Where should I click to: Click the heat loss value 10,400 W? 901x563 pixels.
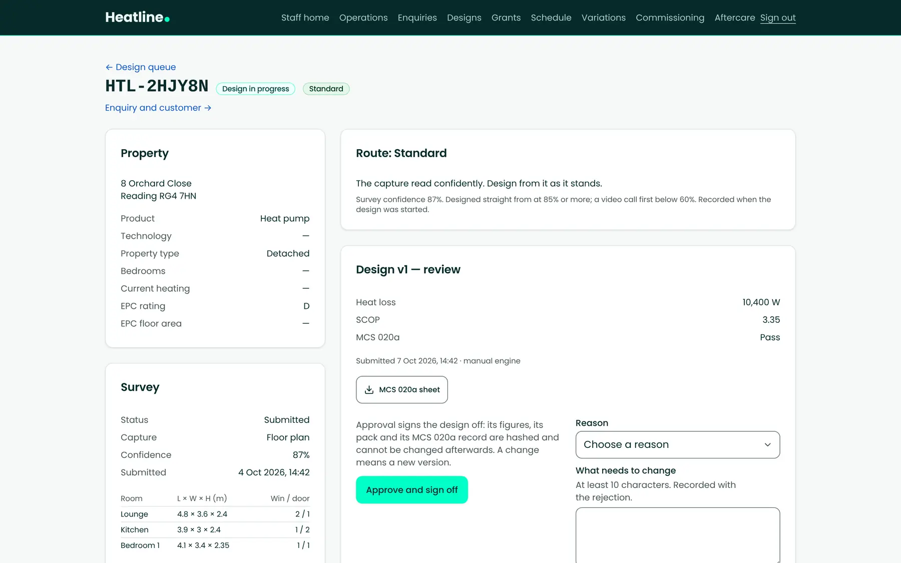(x=761, y=302)
